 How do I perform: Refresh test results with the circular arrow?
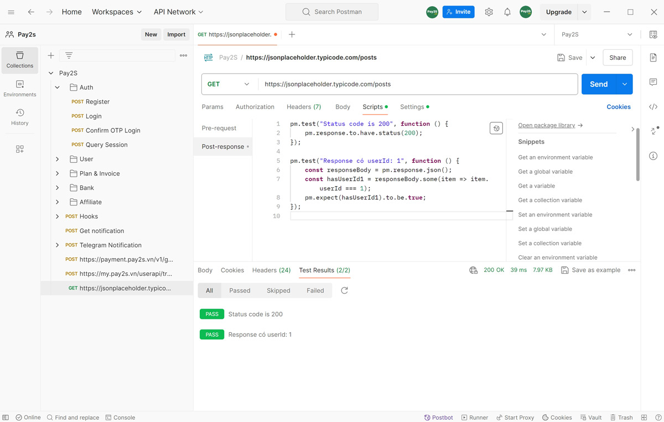pyautogui.click(x=344, y=290)
